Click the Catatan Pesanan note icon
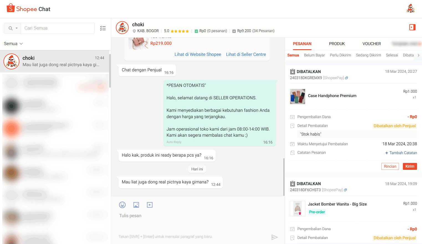 tap(292, 152)
